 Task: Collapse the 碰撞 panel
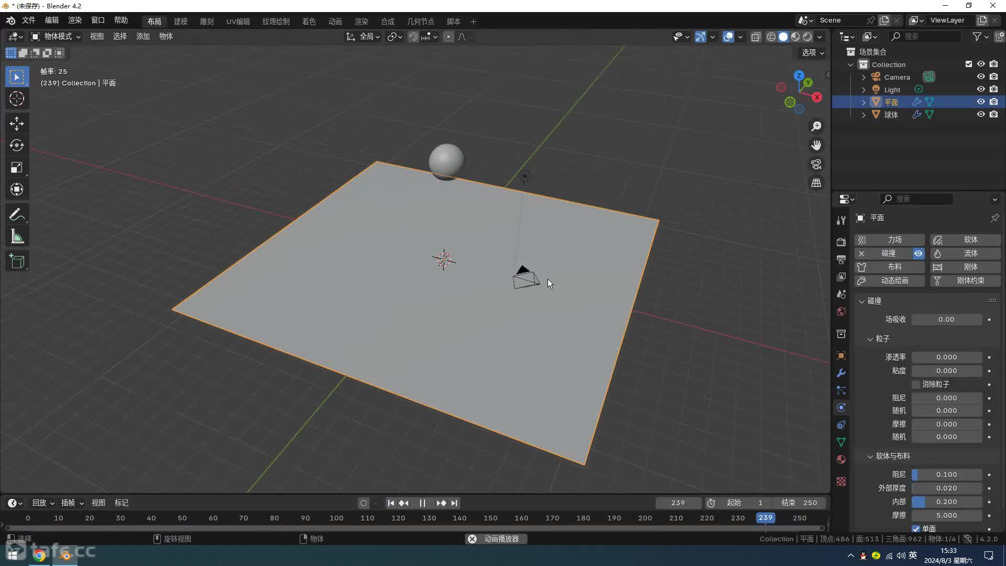[862, 301]
